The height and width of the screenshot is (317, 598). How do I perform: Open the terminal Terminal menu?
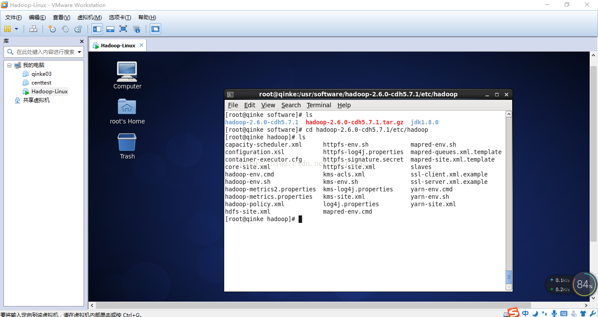point(319,105)
